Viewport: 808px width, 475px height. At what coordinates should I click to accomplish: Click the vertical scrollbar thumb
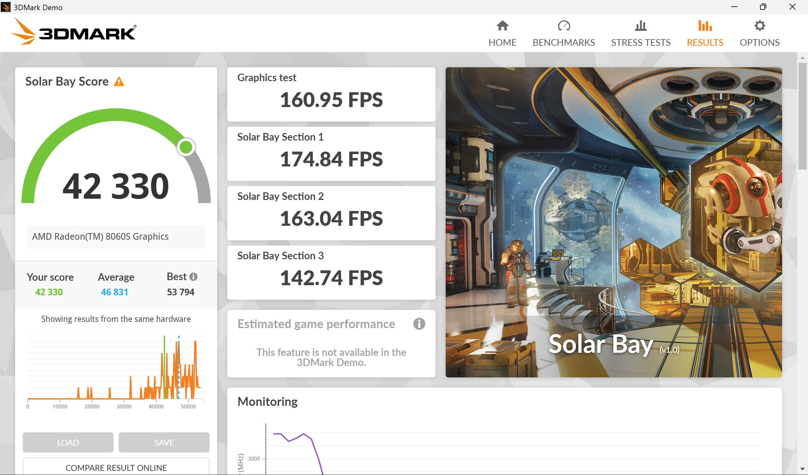pyautogui.click(x=802, y=116)
